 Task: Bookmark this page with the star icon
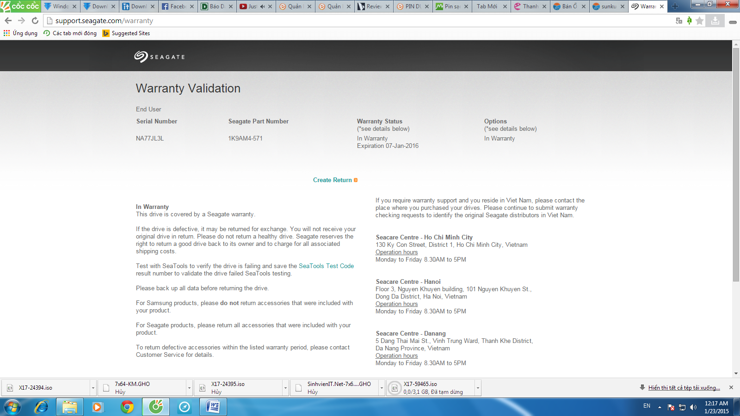point(700,20)
